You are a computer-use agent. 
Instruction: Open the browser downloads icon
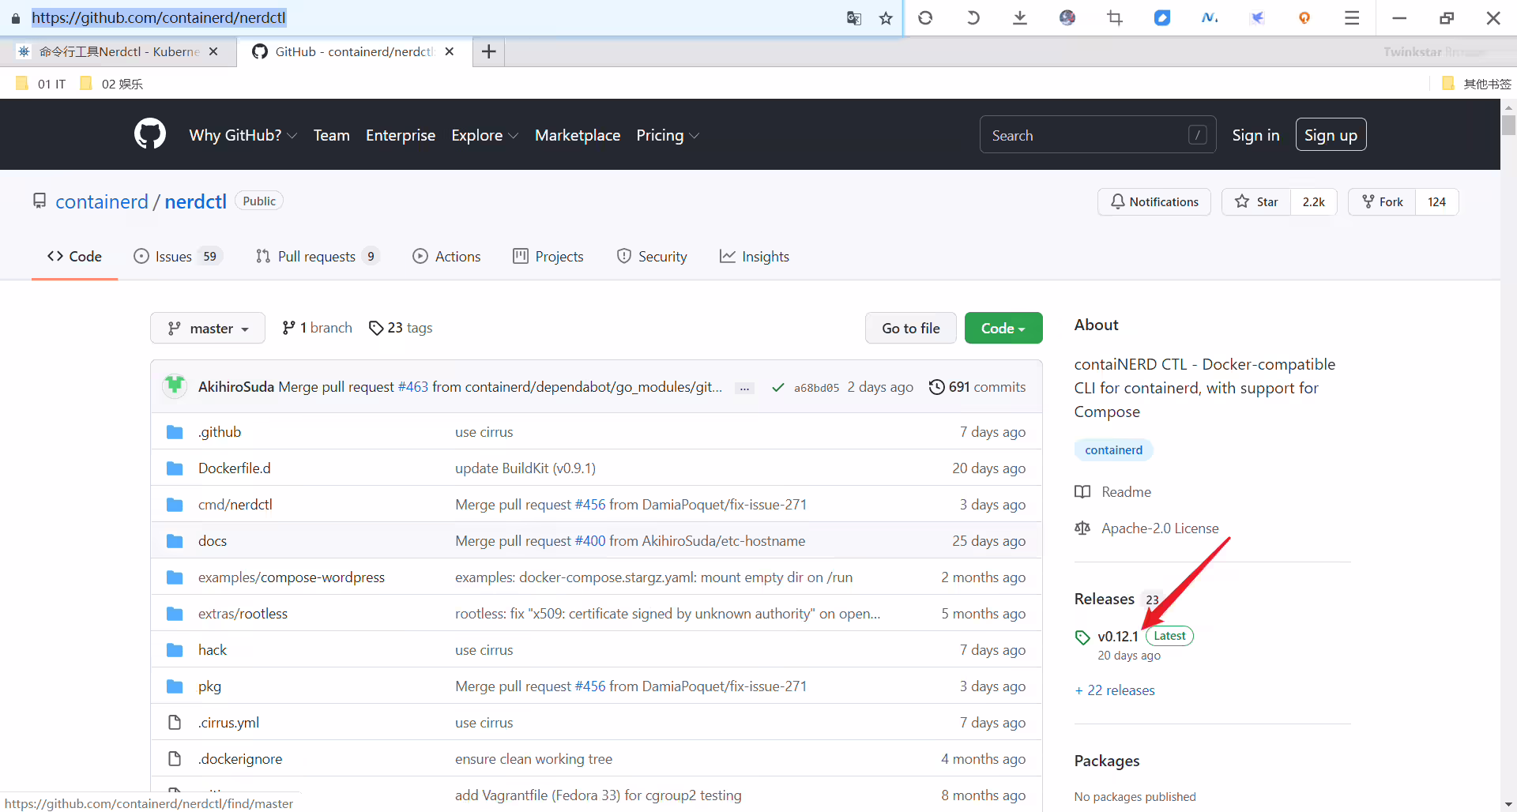tap(1020, 17)
